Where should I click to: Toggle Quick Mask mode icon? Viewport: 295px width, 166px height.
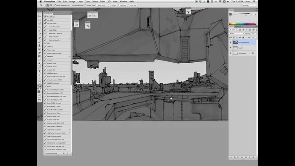point(40,96)
